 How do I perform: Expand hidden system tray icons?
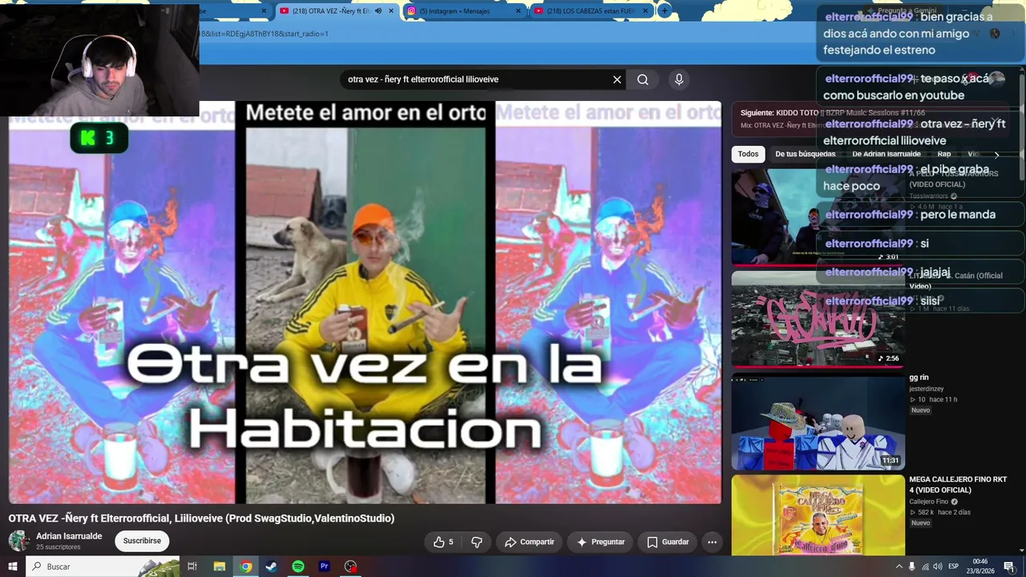click(899, 567)
